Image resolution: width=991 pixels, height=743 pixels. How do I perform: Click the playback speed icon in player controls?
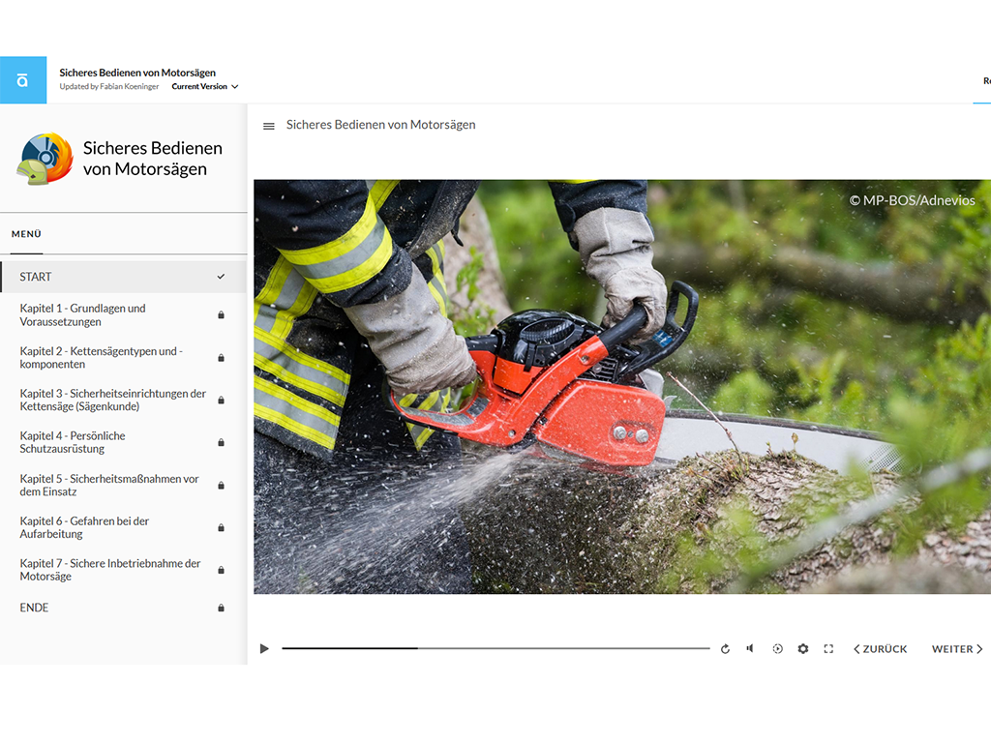[x=777, y=648]
